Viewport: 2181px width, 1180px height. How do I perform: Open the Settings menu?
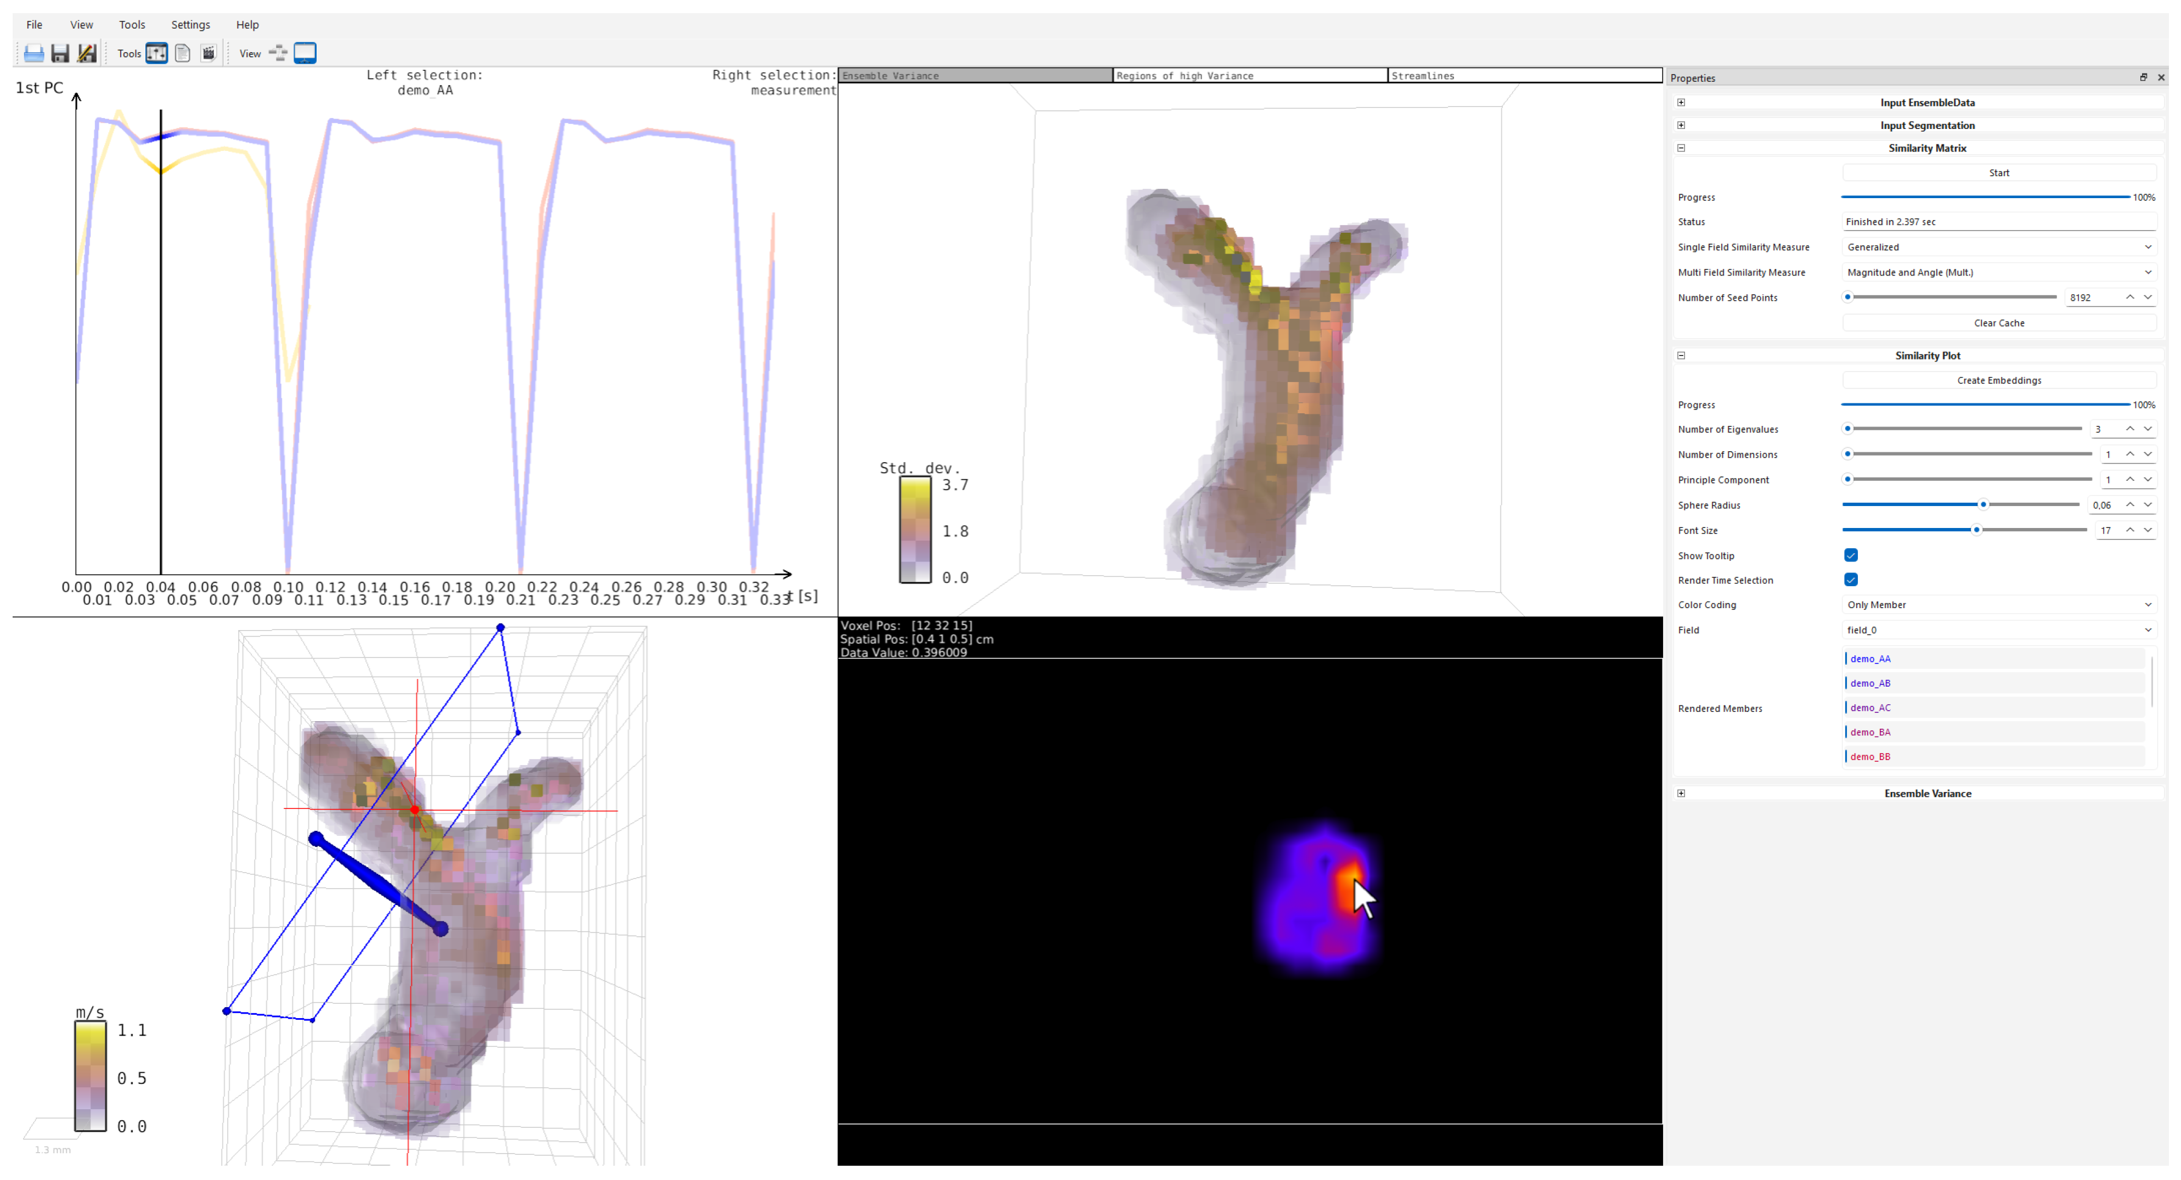(x=190, y=25)
